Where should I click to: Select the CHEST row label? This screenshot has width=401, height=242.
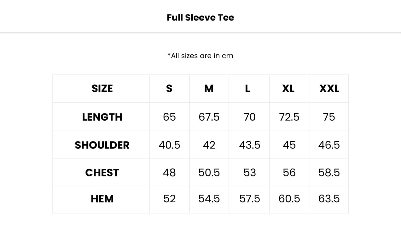(x=102, y=172)
